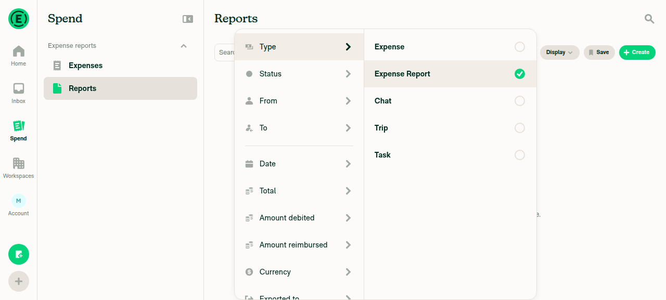
Task: Open the Account avatar
Action: pyautogui.click(x=19, y=201)
